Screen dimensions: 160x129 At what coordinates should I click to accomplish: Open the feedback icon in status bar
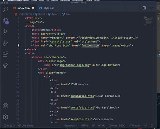(x=145, y=126)
